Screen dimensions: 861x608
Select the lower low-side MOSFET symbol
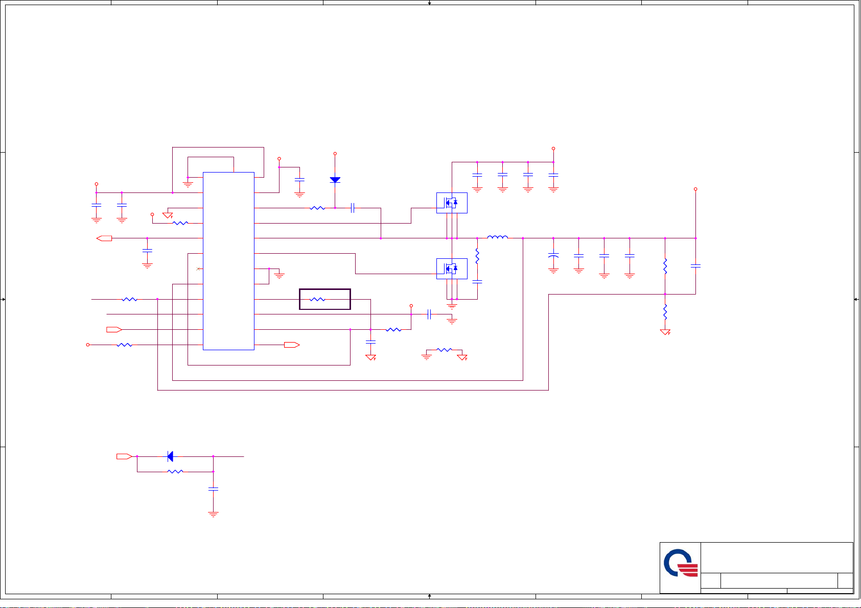(x=452, y=269)
